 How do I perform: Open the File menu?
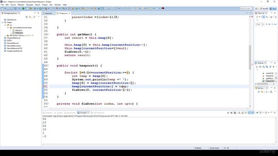tap(2, 5)
